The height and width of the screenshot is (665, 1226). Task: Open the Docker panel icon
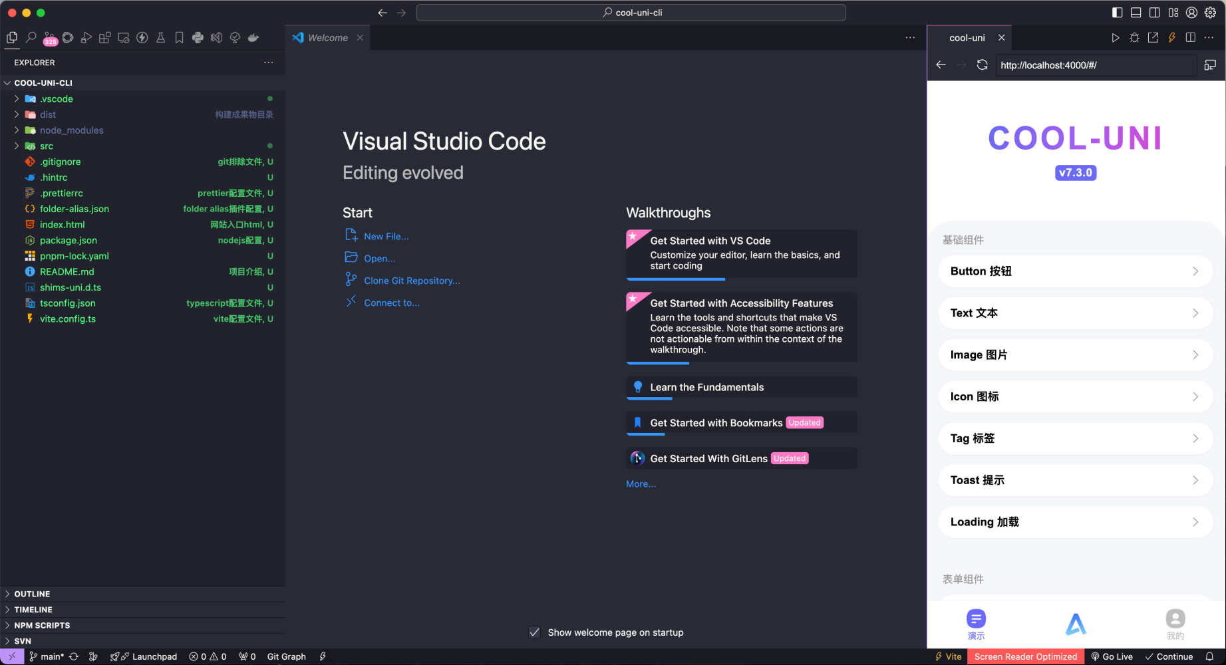253,38
